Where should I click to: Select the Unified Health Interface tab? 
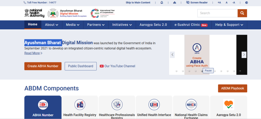coord(154,107)
